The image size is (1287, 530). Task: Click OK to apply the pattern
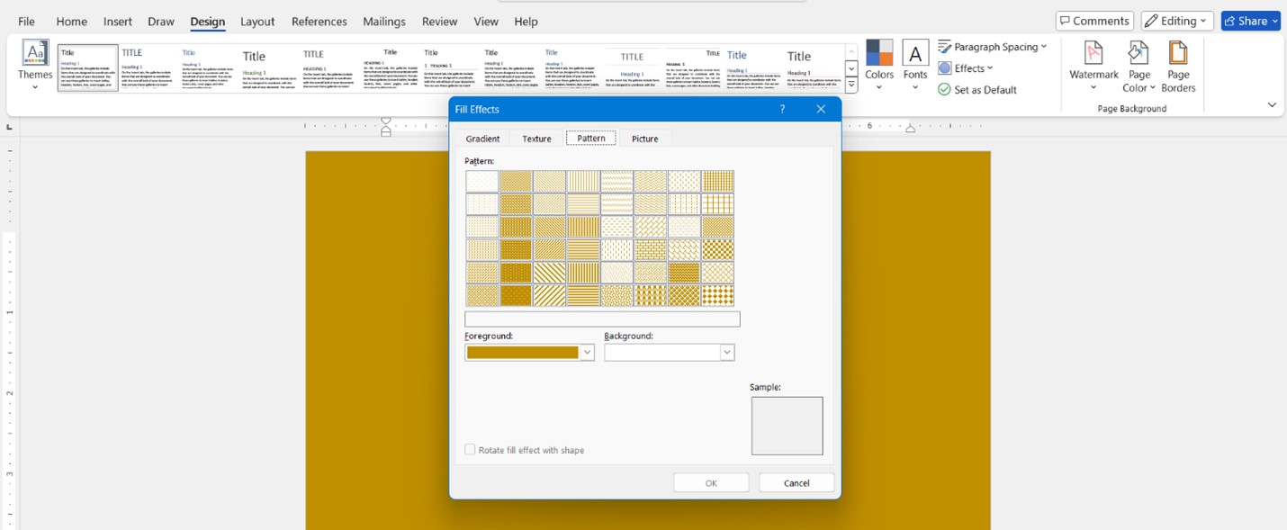click(x=711, y=481)
